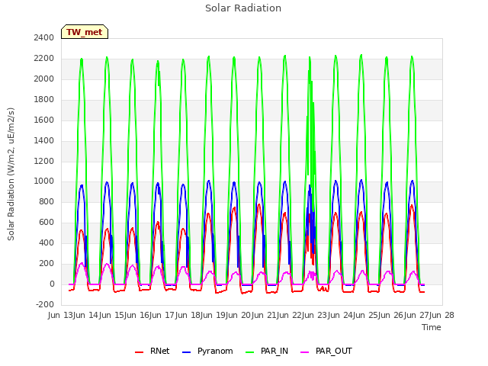The height and width of the screenshot is (366, 488).
Task: Click the Solar Radiation (W/m2, uE/m2/s) axis label
Action: (x=11, y=174)
